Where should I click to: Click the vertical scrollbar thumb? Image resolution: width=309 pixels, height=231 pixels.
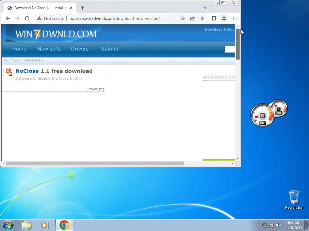[x=238, y=44]
